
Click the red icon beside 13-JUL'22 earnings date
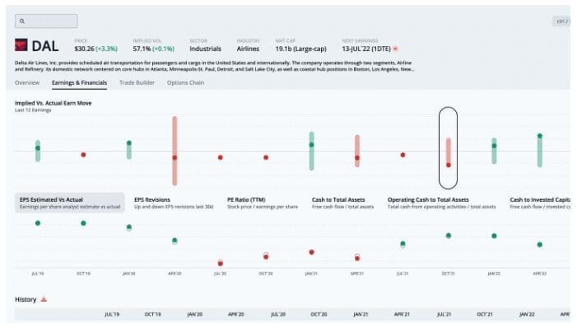(x=396, y=49)
